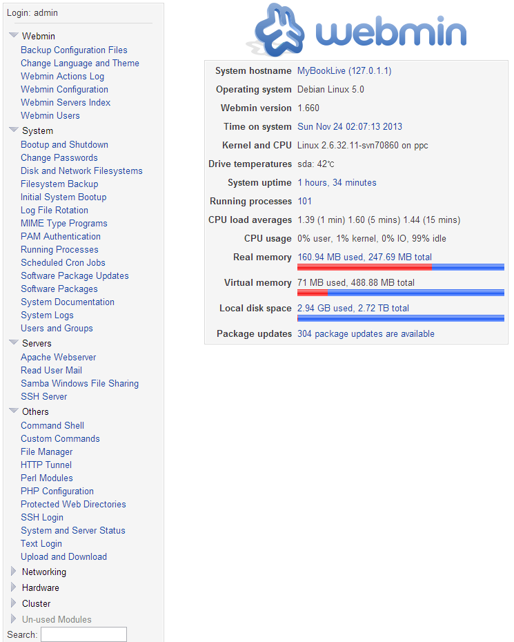View the 304 package updates link

click(366, 333)
